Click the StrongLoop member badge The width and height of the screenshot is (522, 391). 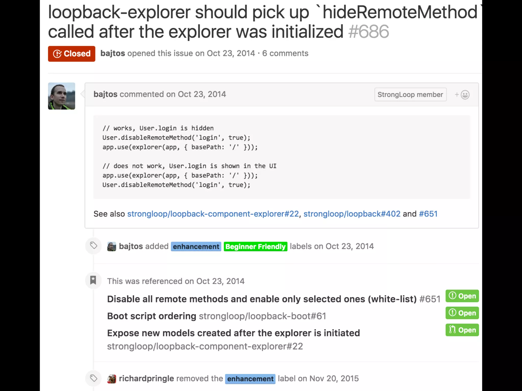click(410, 95)
